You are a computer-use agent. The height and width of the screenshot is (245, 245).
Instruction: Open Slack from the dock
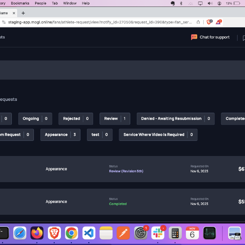[157, 233]
